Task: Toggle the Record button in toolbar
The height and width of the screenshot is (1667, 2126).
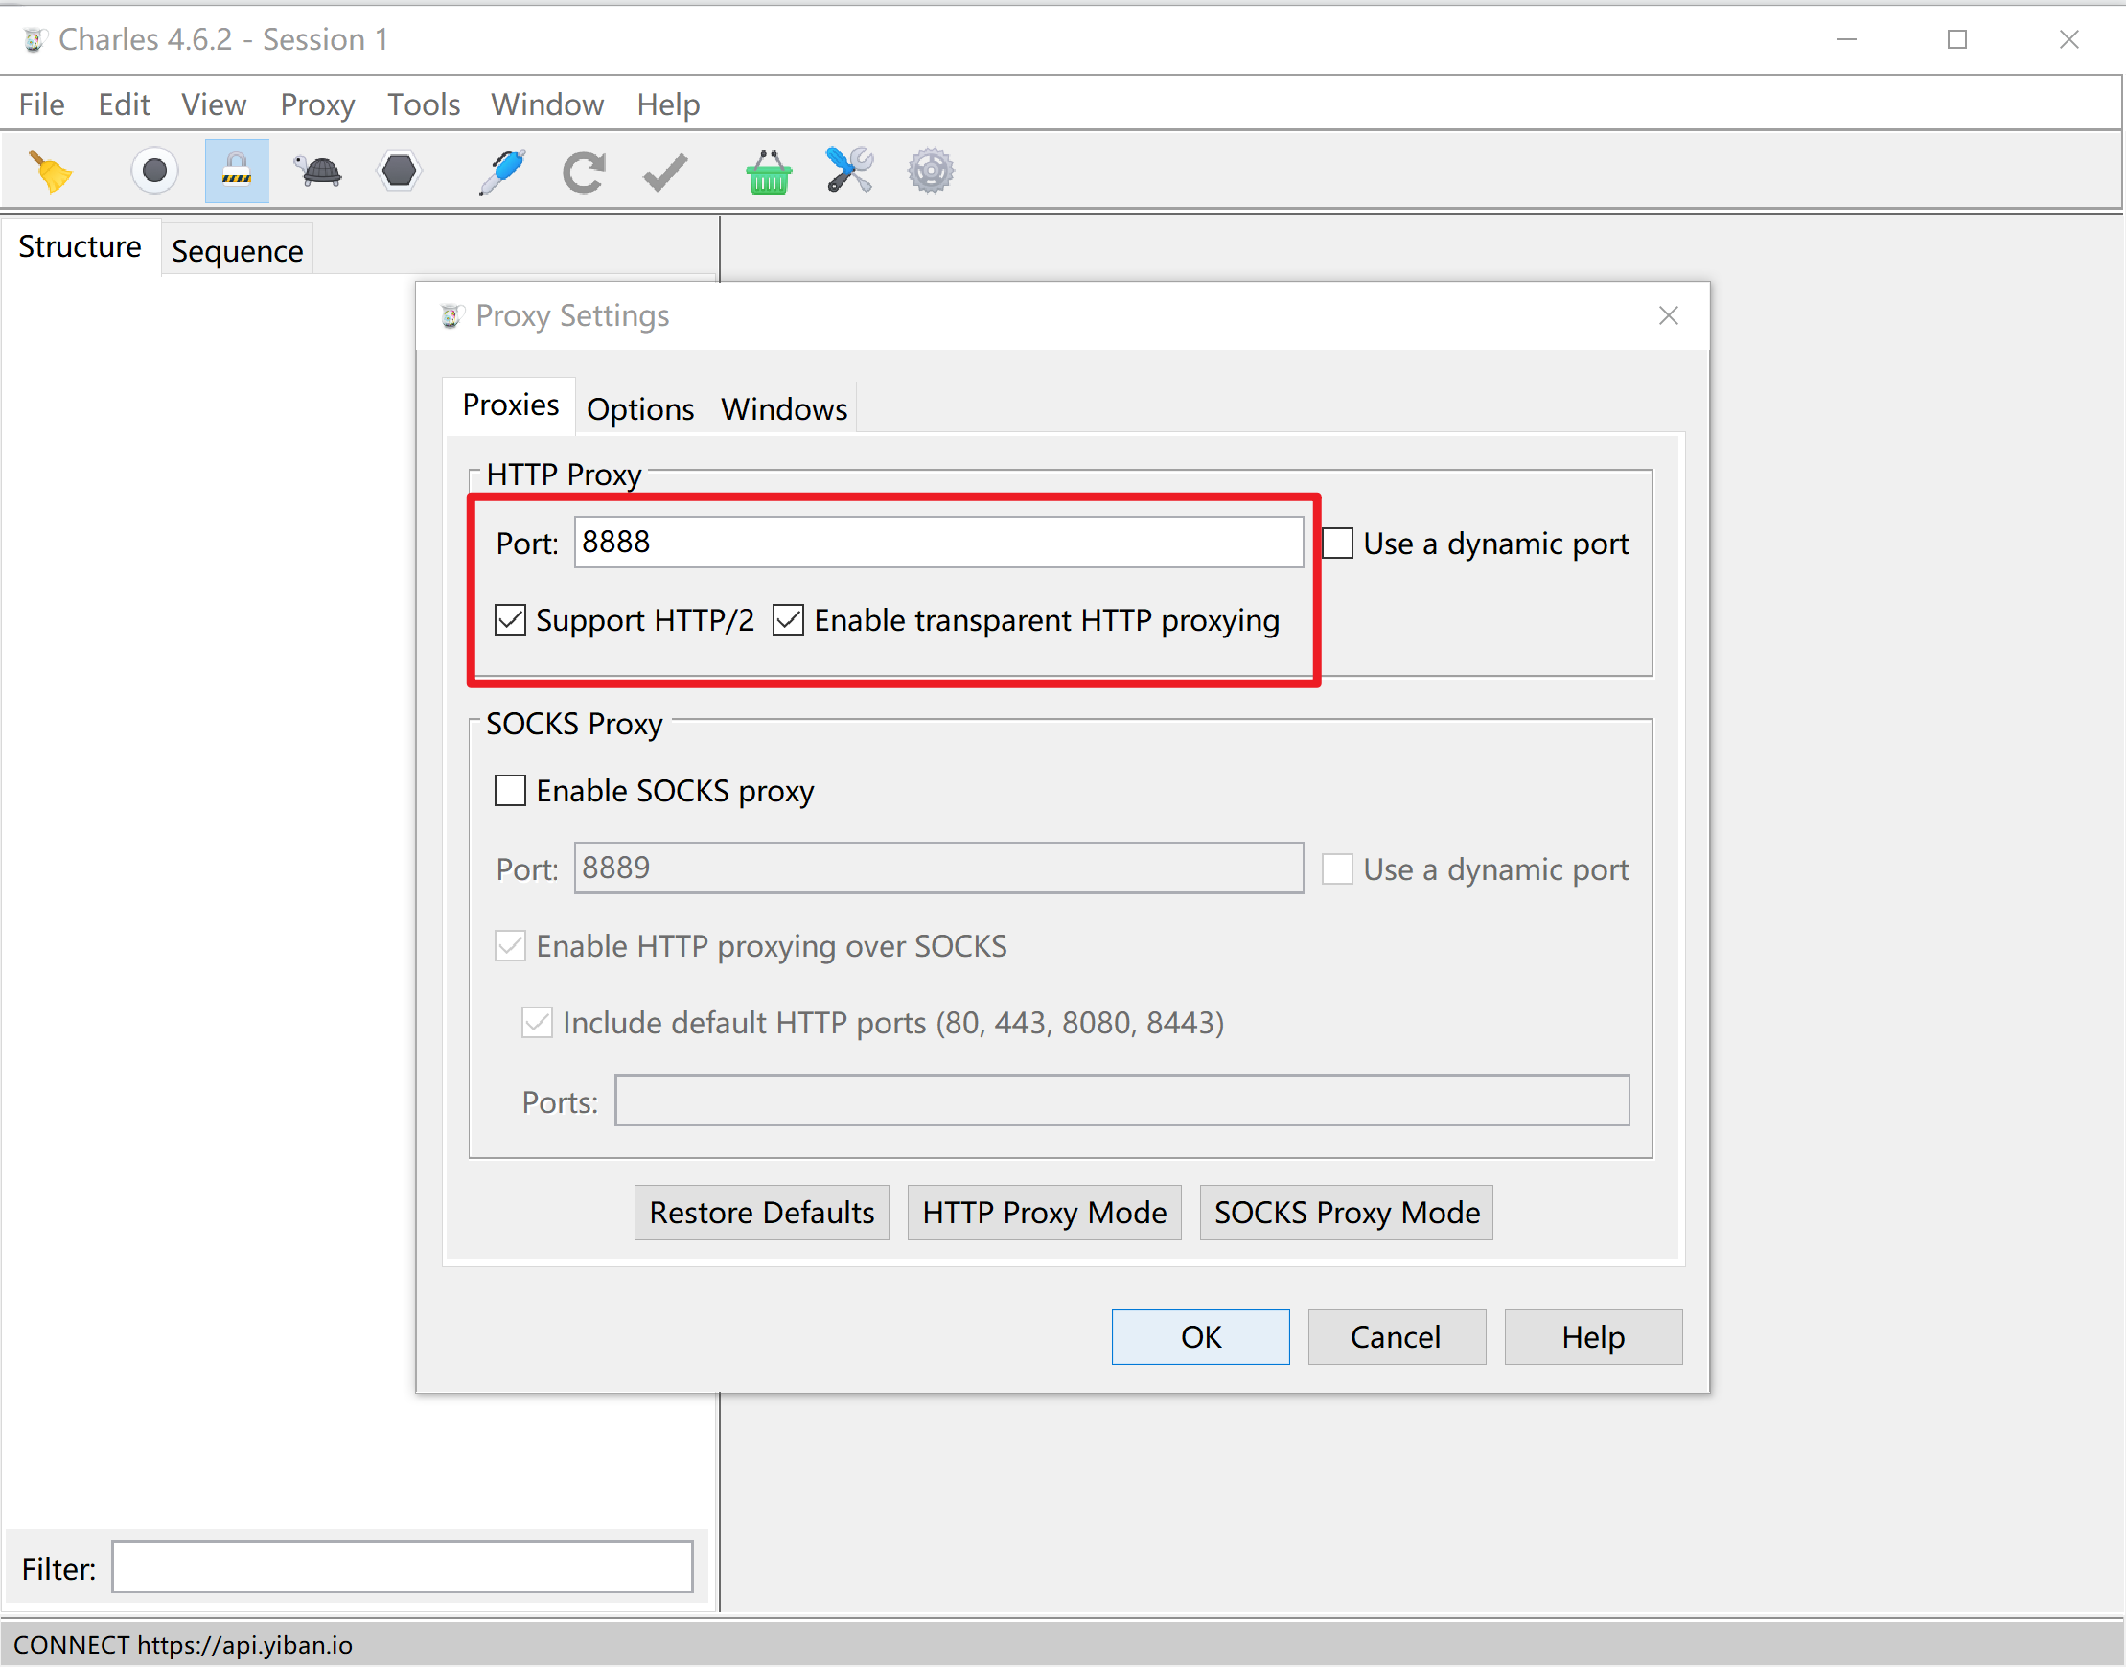Action: (154, 172)
